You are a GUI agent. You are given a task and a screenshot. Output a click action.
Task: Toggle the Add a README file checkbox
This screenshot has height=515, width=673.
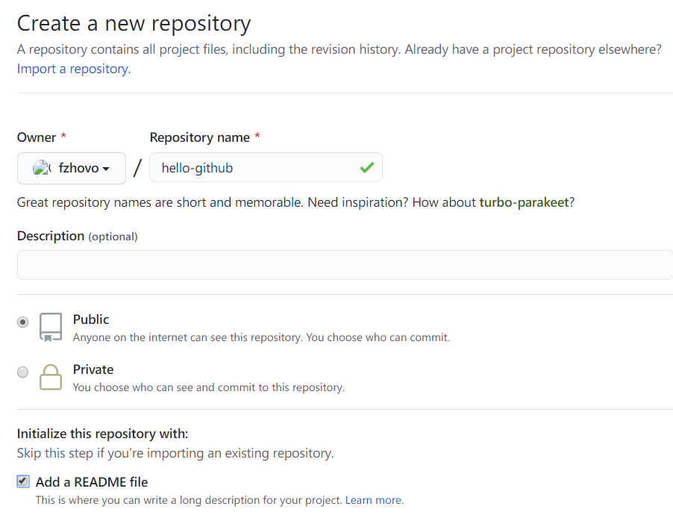(x=23, y=481)
